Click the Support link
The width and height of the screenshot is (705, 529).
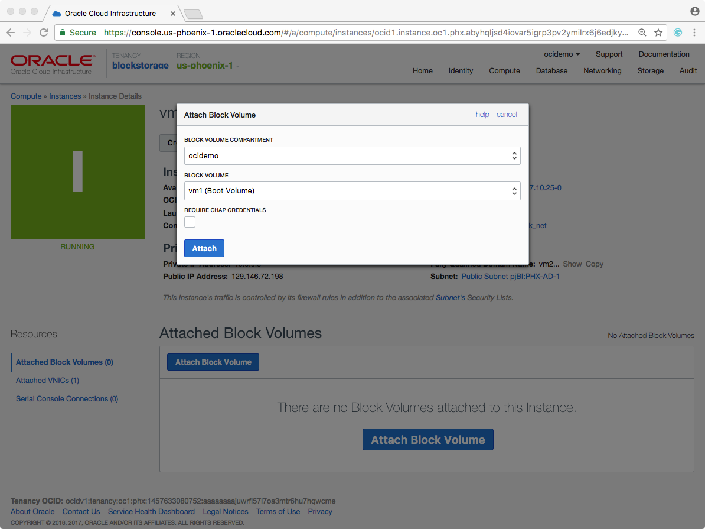click(609, 54)
